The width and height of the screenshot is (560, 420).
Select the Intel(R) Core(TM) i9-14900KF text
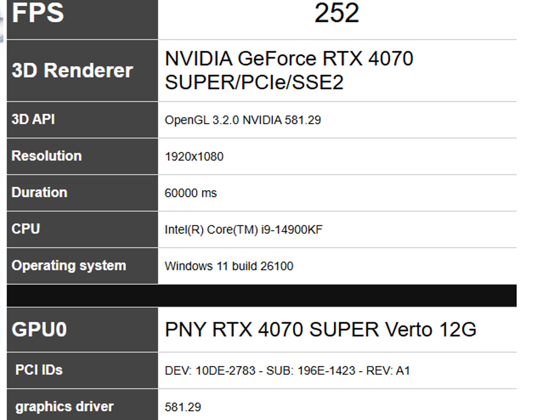(243, 230)
